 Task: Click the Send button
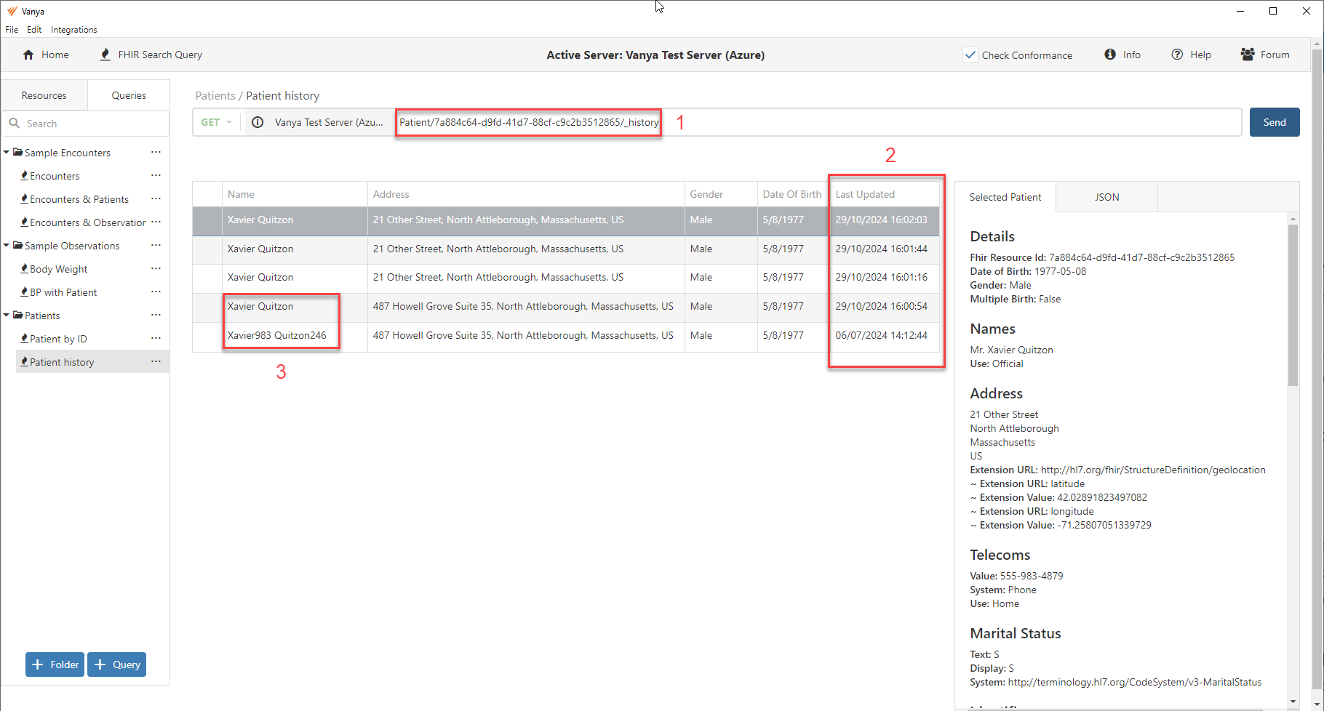point(1275,122)
